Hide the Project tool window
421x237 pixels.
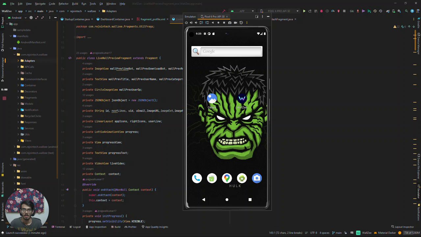coord(55,18)
